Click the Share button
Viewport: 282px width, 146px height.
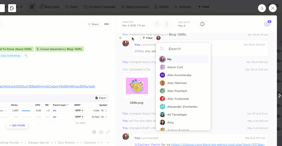[93, 24]
